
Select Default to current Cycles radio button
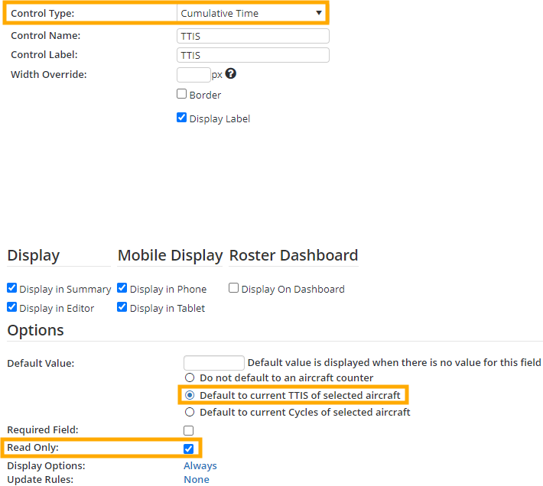point(190,412)
